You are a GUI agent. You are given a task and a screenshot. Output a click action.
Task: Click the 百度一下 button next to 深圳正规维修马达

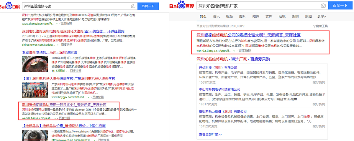148,6
